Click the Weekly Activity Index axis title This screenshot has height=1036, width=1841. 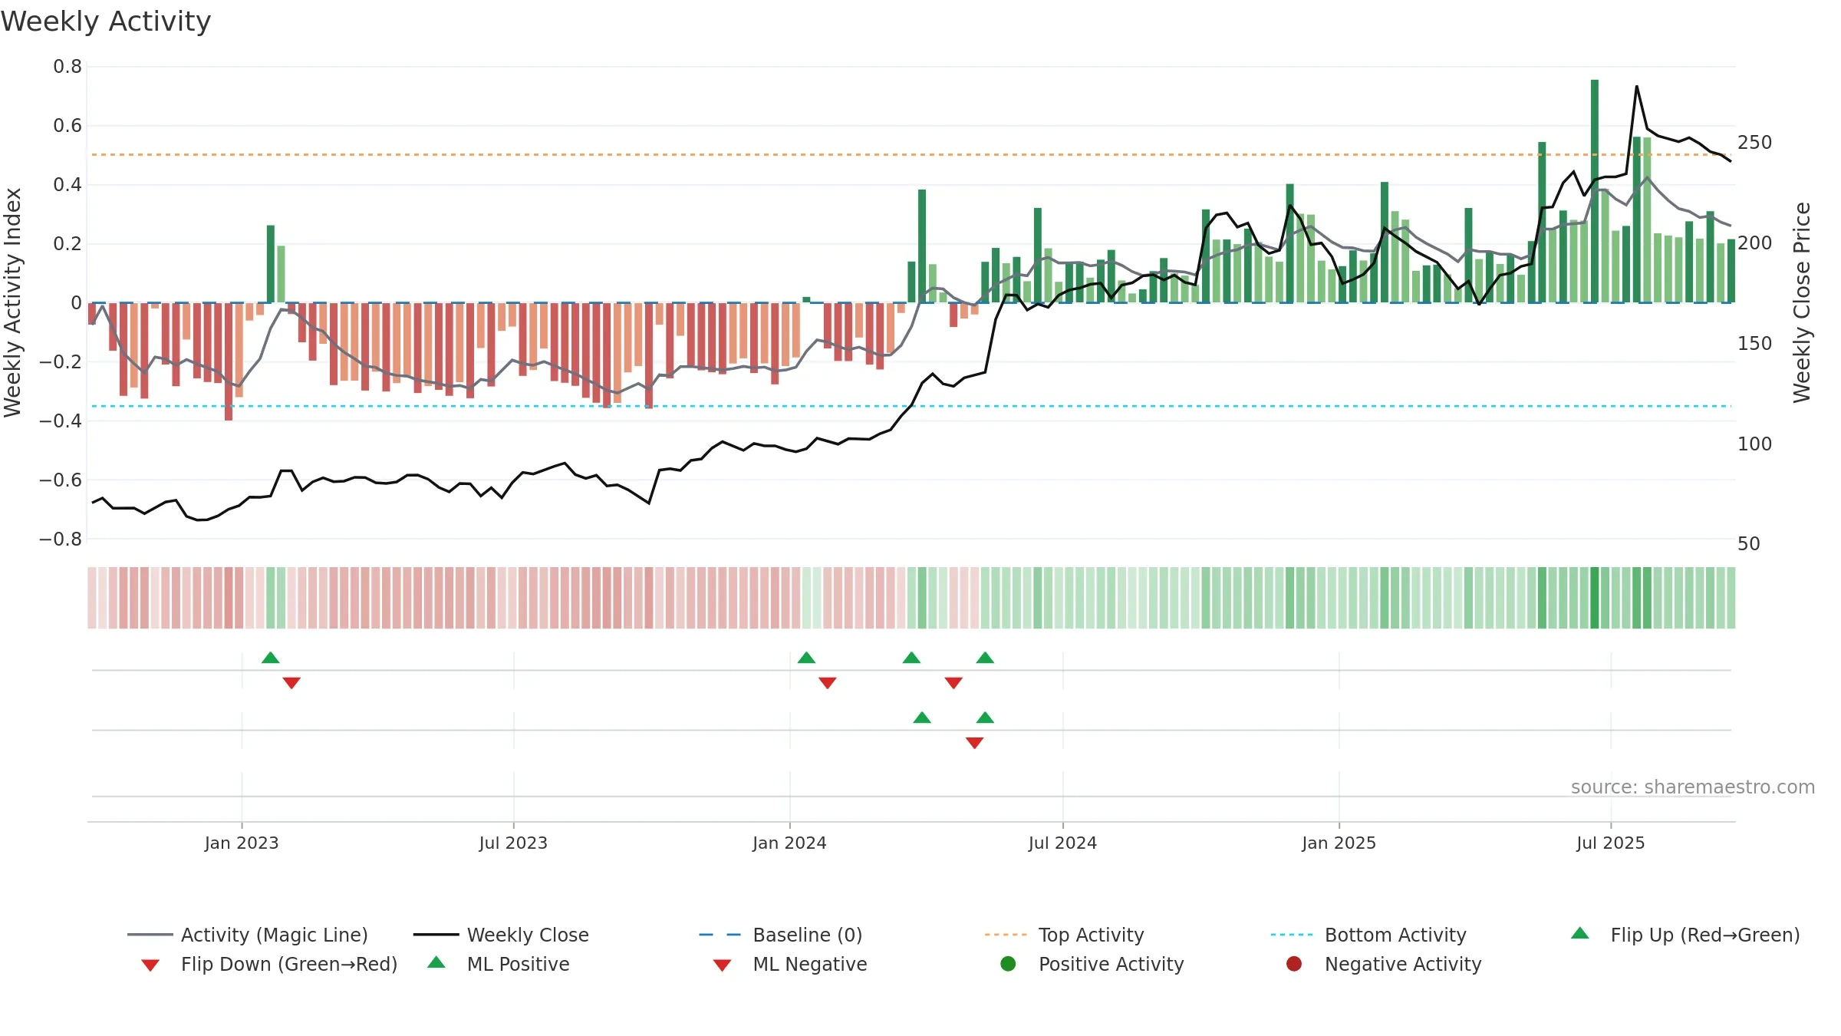(12, 302)
